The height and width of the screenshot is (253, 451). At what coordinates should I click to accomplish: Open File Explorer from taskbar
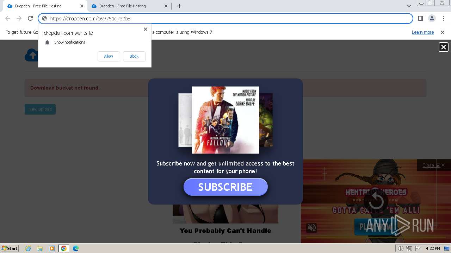[40, 248]
